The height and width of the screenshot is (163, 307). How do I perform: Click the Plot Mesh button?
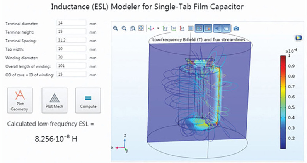55,100
